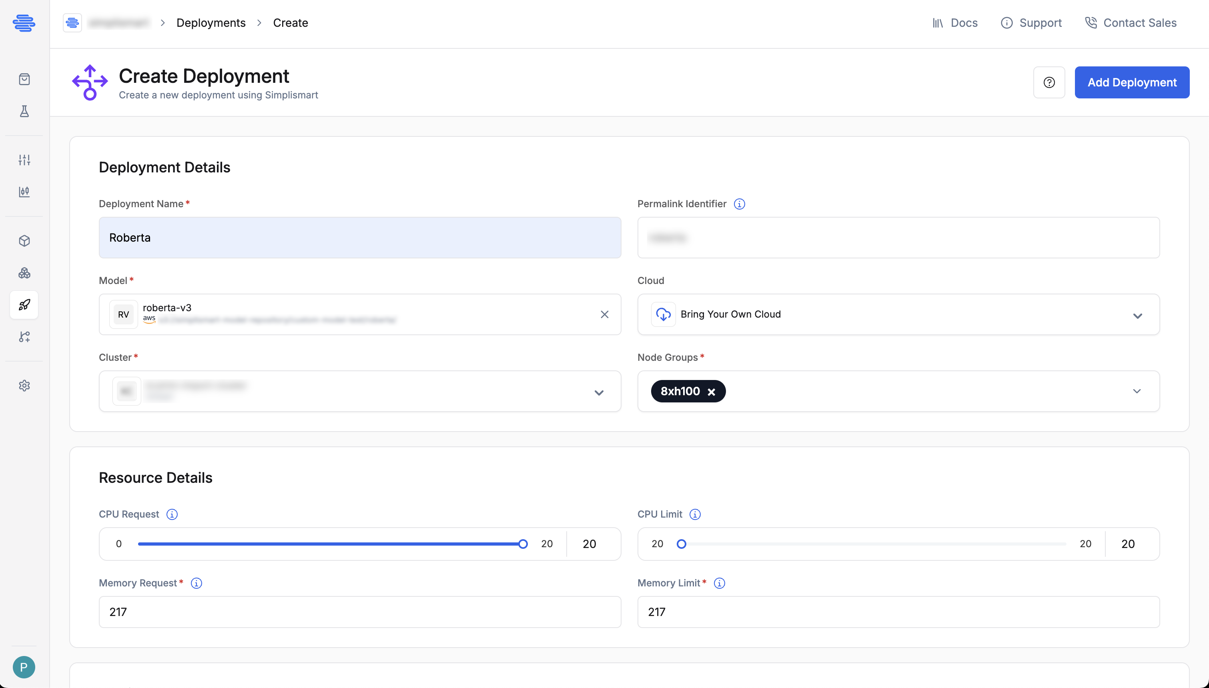Show Permalink Identifier info tooltip
Image resolution: width=1209 pixels, height=688 pixels.
coord(739,204)
